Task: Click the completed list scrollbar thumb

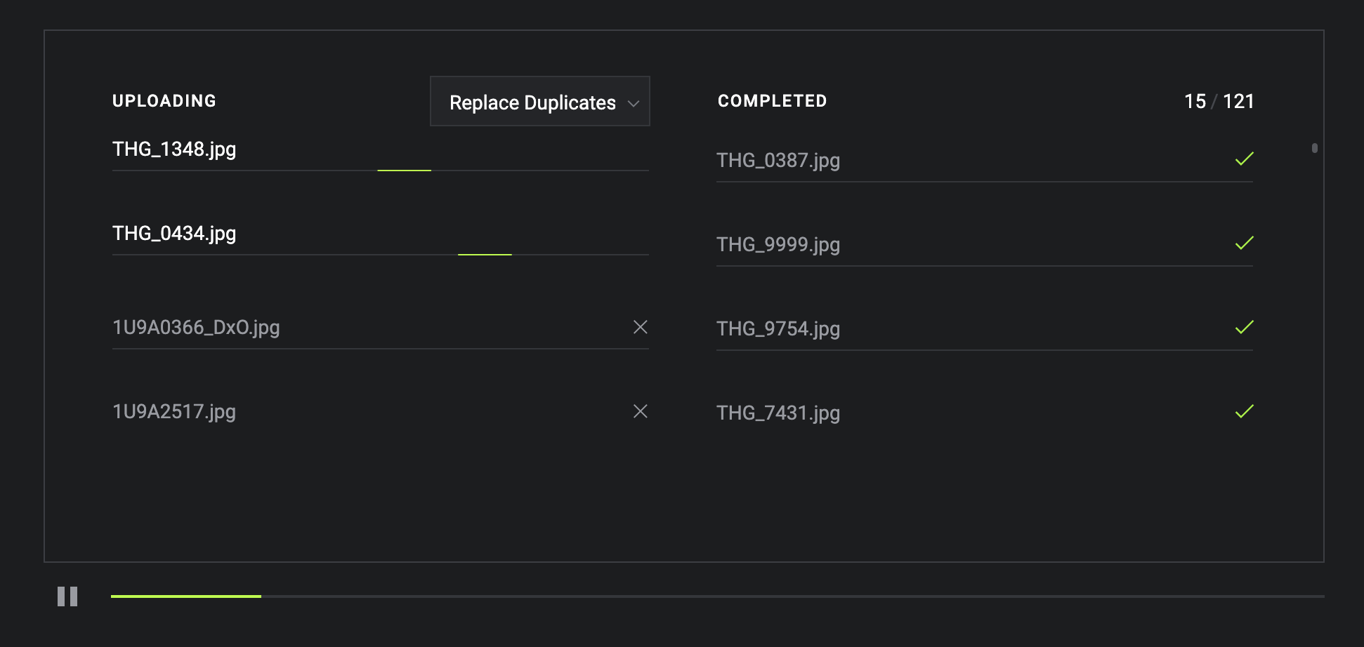Action: [x=1315, y=148]
